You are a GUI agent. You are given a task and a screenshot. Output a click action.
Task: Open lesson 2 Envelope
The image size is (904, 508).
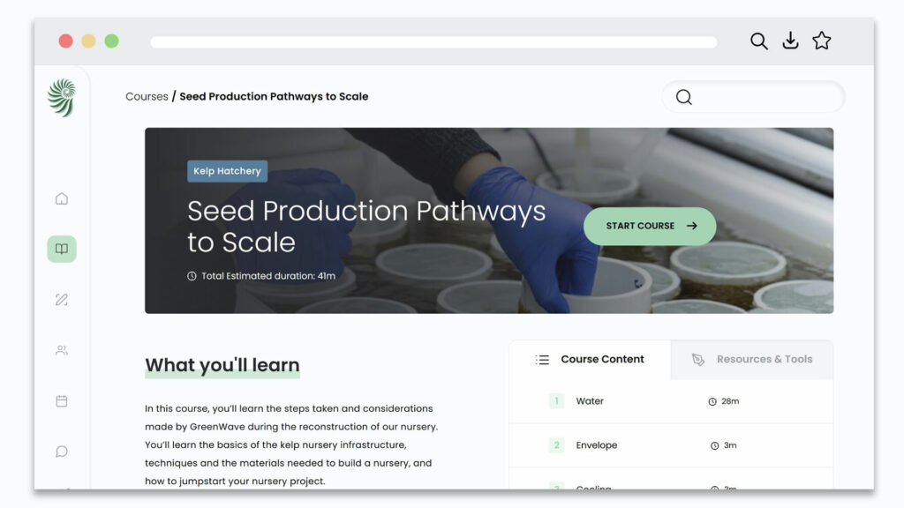(596, 445)
